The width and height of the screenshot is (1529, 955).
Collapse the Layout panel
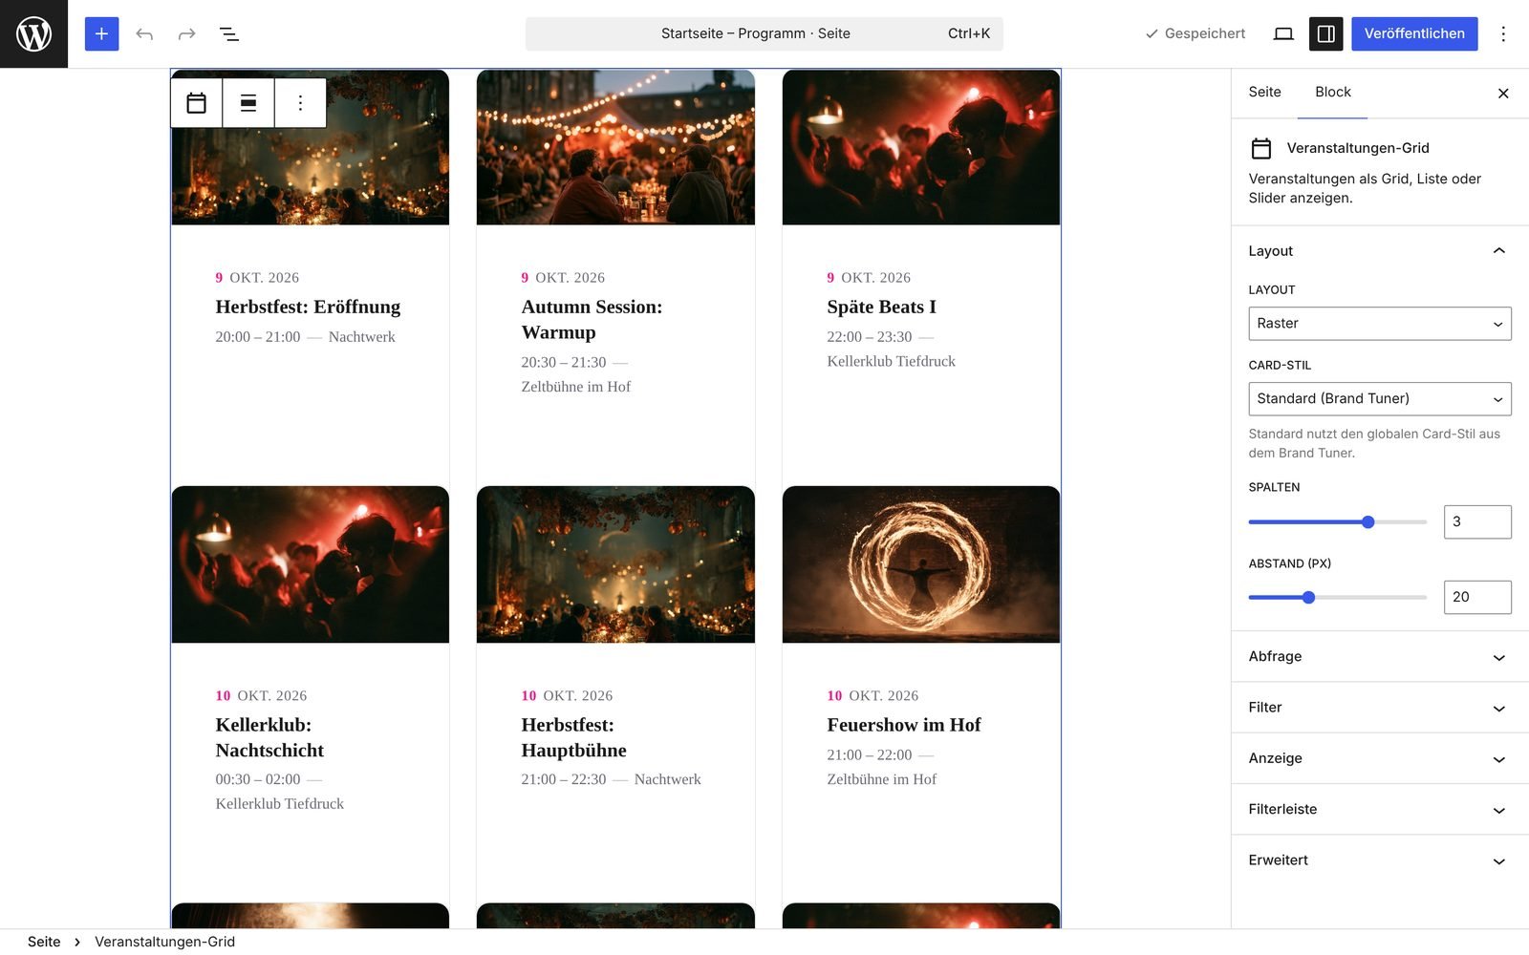point(1380,251)
